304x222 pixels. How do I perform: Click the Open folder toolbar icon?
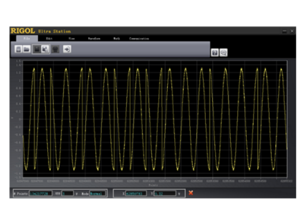tap(26, 49)
